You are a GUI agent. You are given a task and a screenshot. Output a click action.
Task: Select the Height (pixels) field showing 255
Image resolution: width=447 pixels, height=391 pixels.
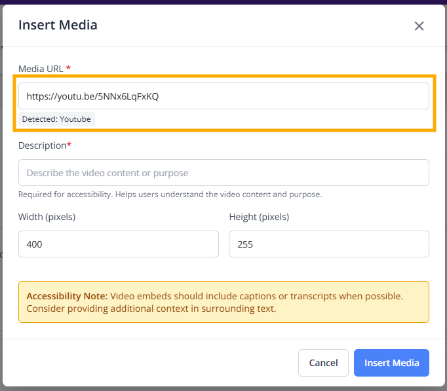328,244
